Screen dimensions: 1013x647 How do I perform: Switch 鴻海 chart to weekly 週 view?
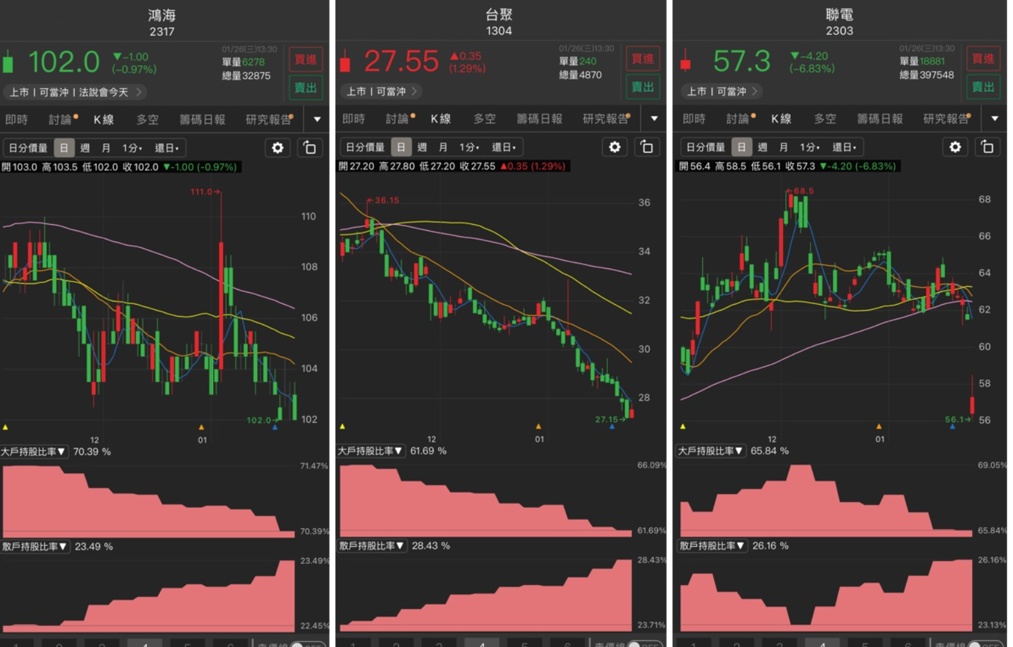pos(84,148)
